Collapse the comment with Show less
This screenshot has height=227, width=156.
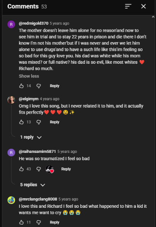(29, 76)
